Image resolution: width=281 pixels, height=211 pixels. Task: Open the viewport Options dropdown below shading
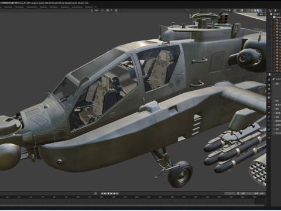point(262,14)
